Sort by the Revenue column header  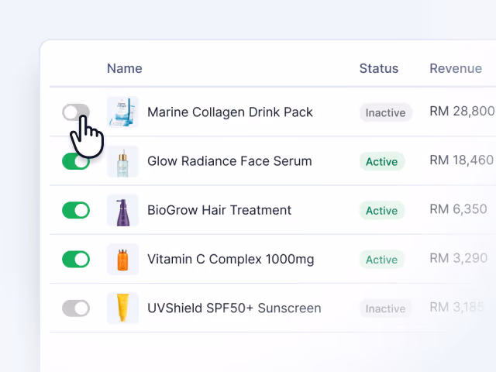[x=456, y=68]
